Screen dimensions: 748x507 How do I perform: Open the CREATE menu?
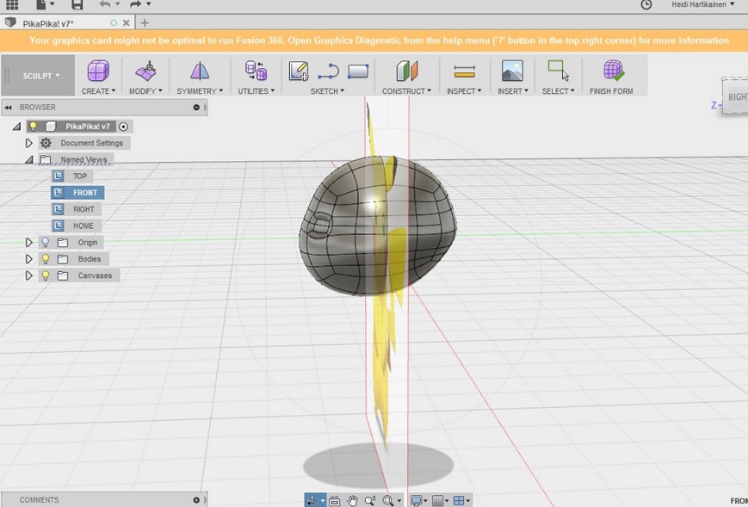click(x=98, y=91)
